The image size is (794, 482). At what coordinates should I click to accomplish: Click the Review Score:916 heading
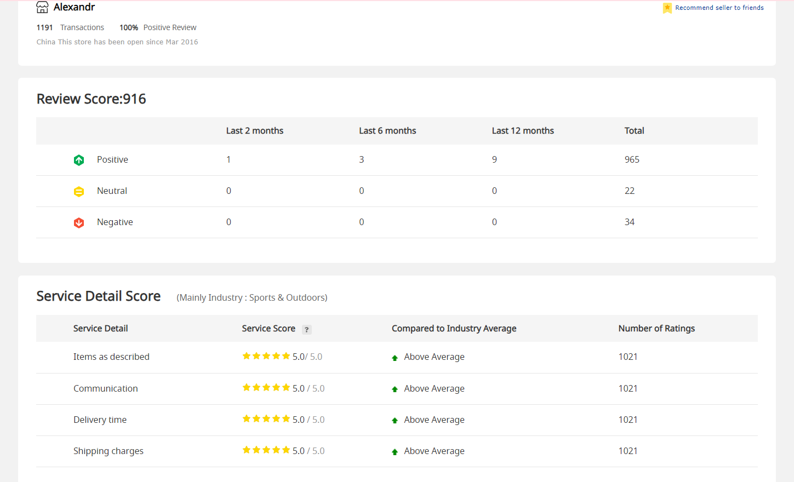point(91,99)
